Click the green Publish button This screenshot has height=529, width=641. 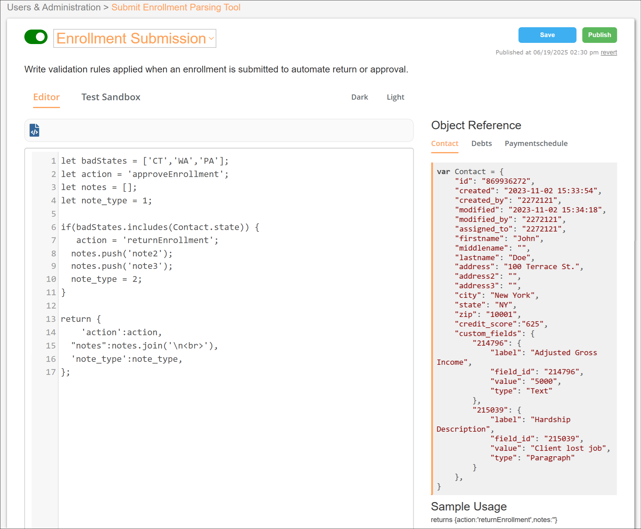(x=599, y=35)
